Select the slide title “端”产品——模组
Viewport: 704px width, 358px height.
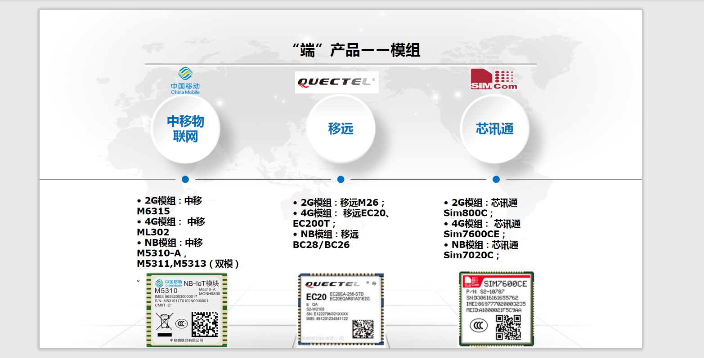coord(356,50)
